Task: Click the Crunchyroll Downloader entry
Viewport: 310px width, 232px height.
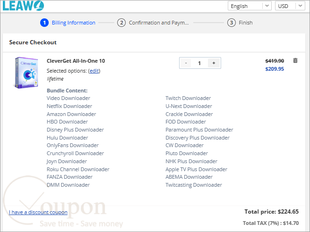Action: 75,153
